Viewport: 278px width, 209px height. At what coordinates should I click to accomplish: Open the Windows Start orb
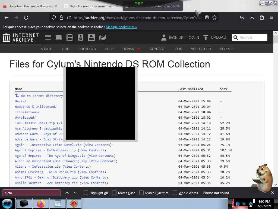tap(7, 204)
